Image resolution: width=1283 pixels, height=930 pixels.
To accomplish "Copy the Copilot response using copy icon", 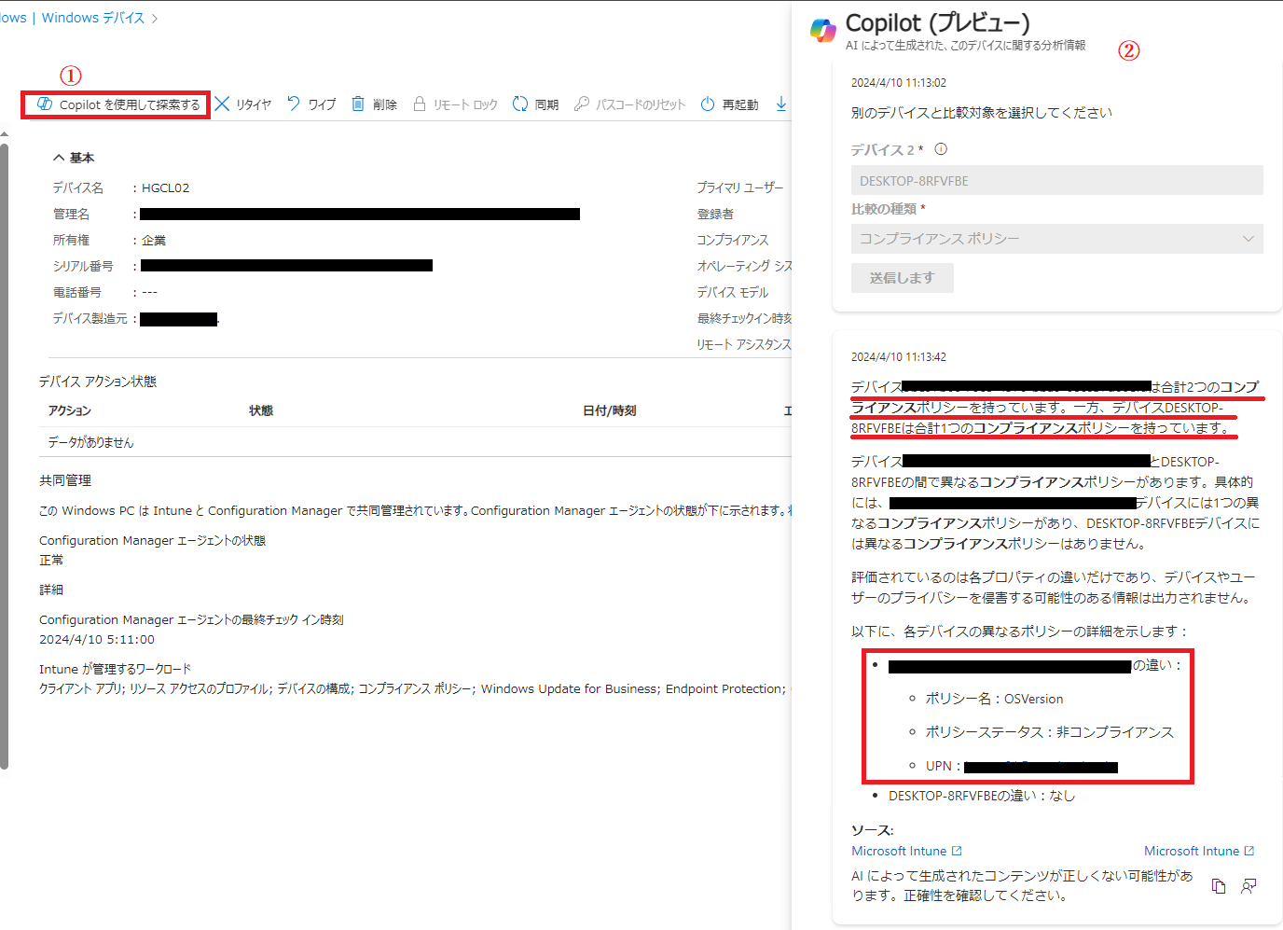I will click(1219, 885).
